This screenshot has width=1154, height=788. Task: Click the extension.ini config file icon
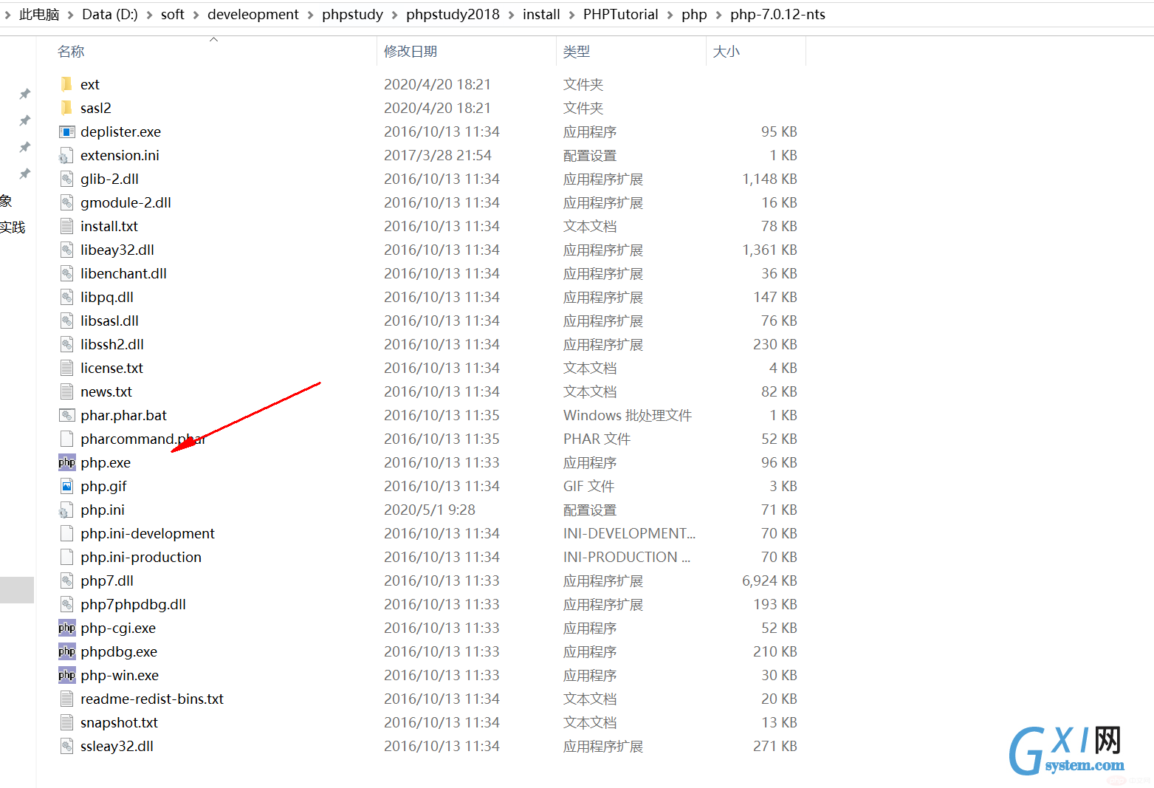click(x=66, y=155)
